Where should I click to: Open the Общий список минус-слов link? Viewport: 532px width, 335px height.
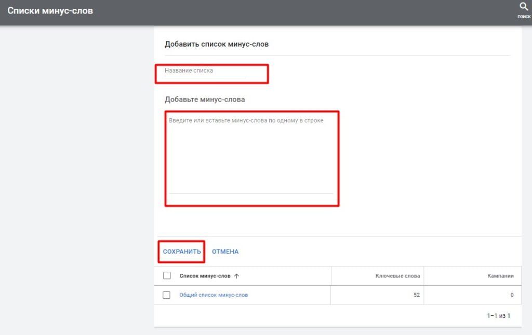pos(214,295)
